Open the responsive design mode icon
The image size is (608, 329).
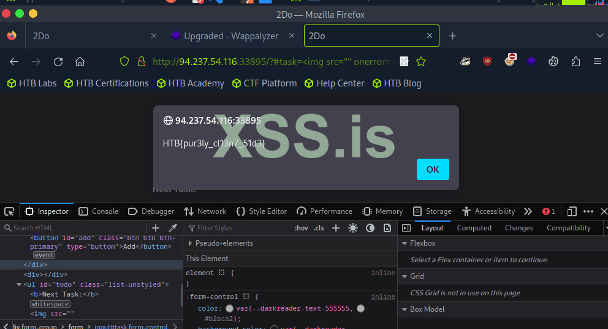coord(572,211)
